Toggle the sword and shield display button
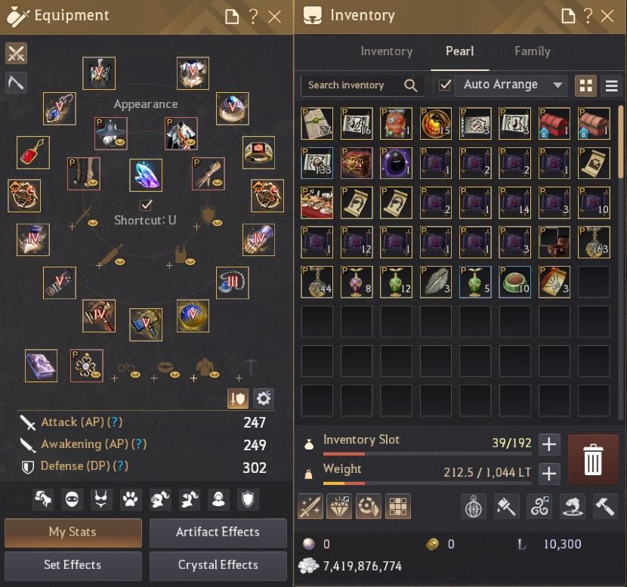This screenshot has width=627, height=587. click(238, 398)
